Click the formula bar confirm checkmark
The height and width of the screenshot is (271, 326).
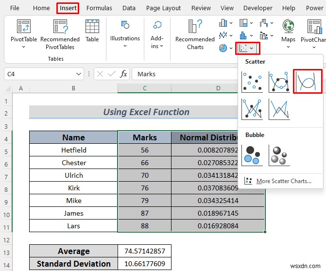point(112,74)
